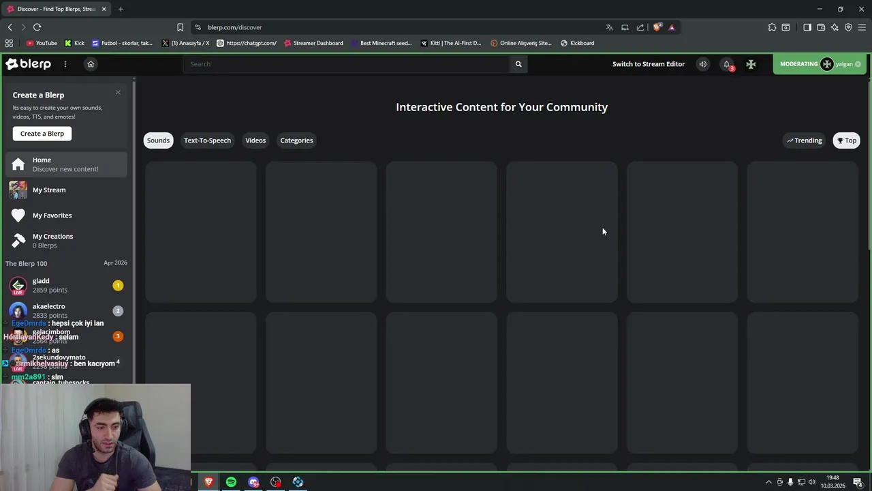
Task: Click gladd 2859 points entry
Action: (x=66, y=285)
